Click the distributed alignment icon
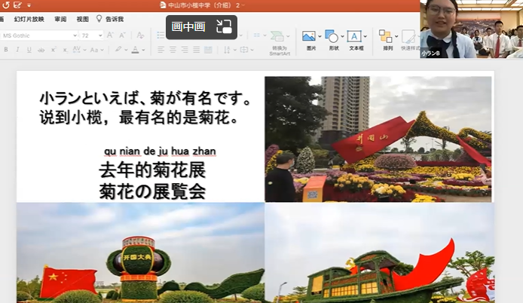523x303 pixels. tap(208, 50)
